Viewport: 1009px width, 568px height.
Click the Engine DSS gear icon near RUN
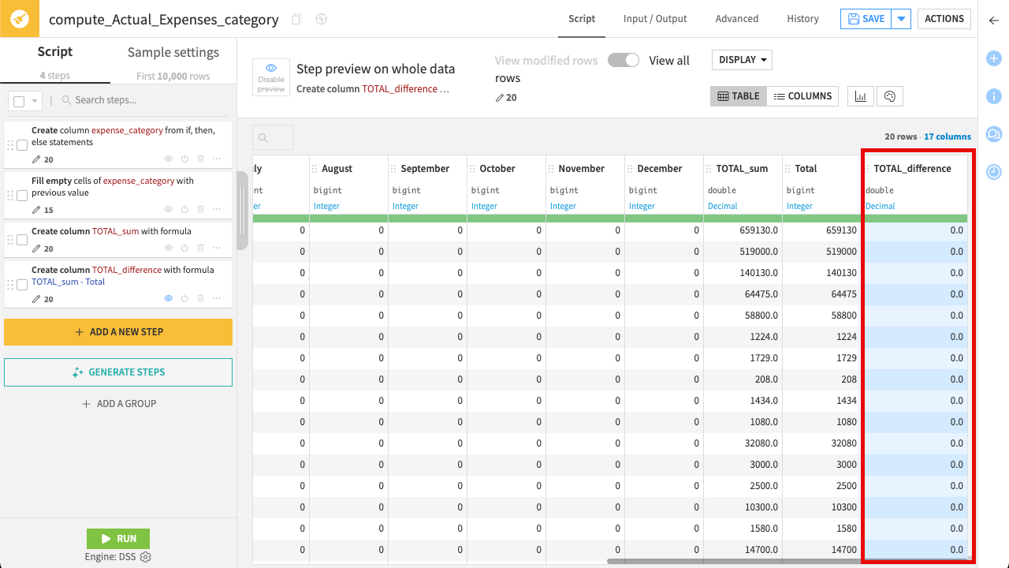coord(145,556)
